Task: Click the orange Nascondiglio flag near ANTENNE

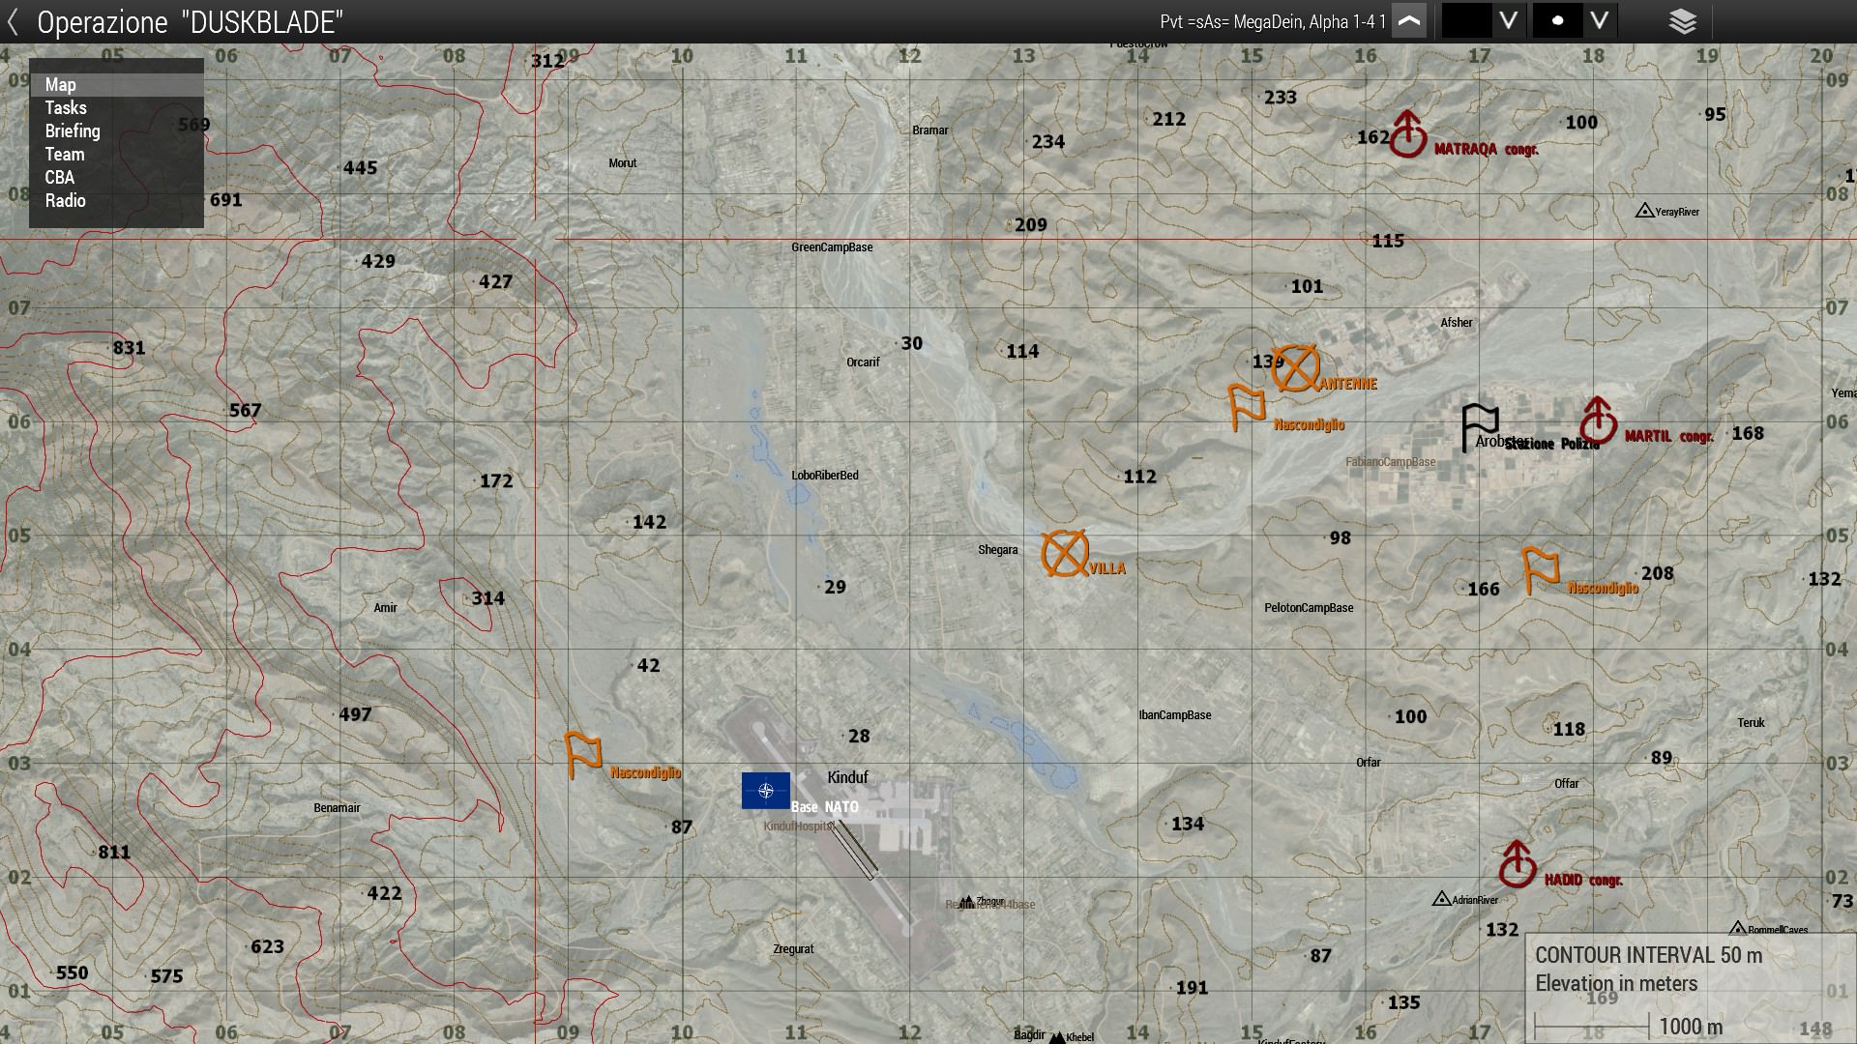Action: 1247,406
